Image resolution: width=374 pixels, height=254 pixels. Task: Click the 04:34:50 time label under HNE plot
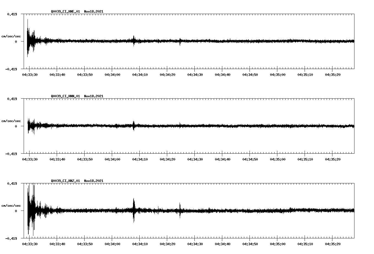click(x=250, y=75)
